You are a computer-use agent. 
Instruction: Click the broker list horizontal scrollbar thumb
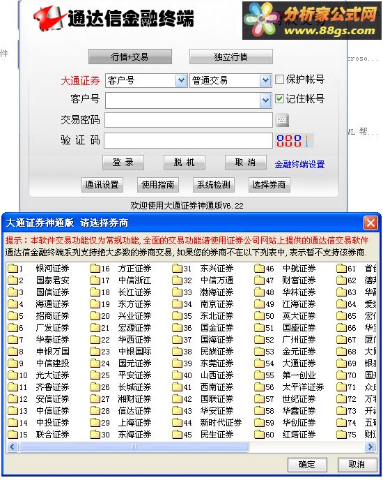coord(134,447)
